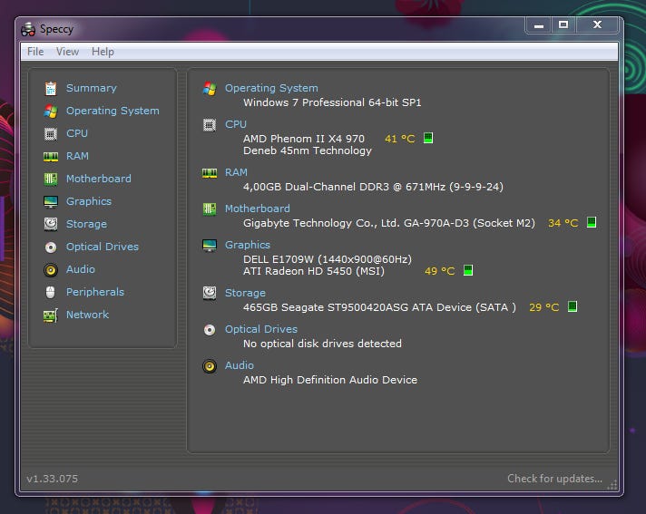Viewport: 646px width, 514px height.
Task: Click the Audio speaker icon in sidebar
Action: [x=51, y=269]
